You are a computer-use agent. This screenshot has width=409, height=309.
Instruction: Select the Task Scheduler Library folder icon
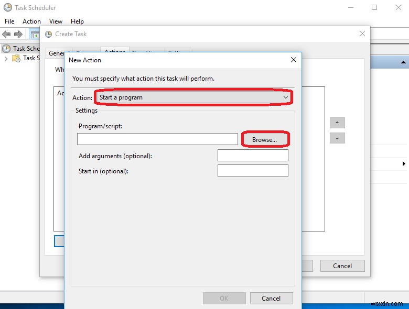(x=16, y=58)
